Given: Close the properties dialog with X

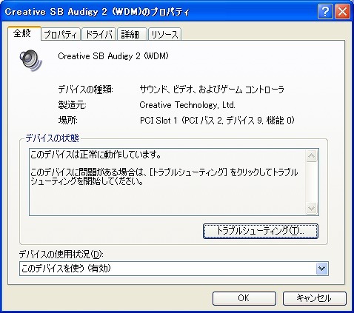Looking at the screenshot, I should point(342,12).
